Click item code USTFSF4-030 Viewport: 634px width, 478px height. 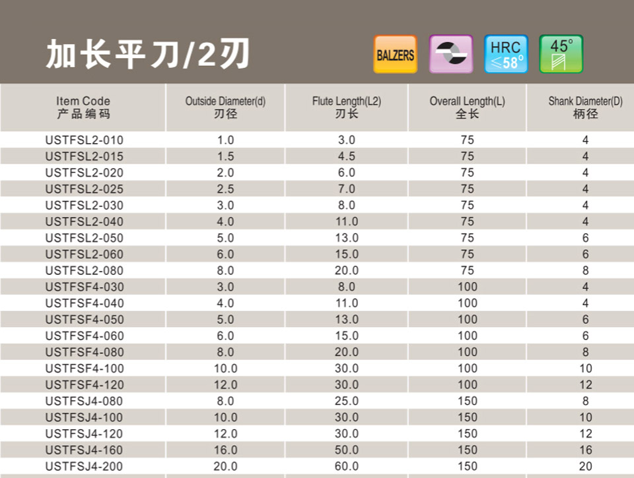pos(84,287)
